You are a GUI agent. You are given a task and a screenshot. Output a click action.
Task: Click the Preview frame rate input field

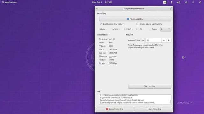pos(154,41)
